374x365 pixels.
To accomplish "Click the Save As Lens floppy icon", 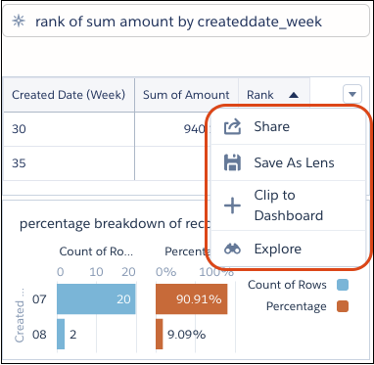I will pyautogui.click(x=232, y=162).
